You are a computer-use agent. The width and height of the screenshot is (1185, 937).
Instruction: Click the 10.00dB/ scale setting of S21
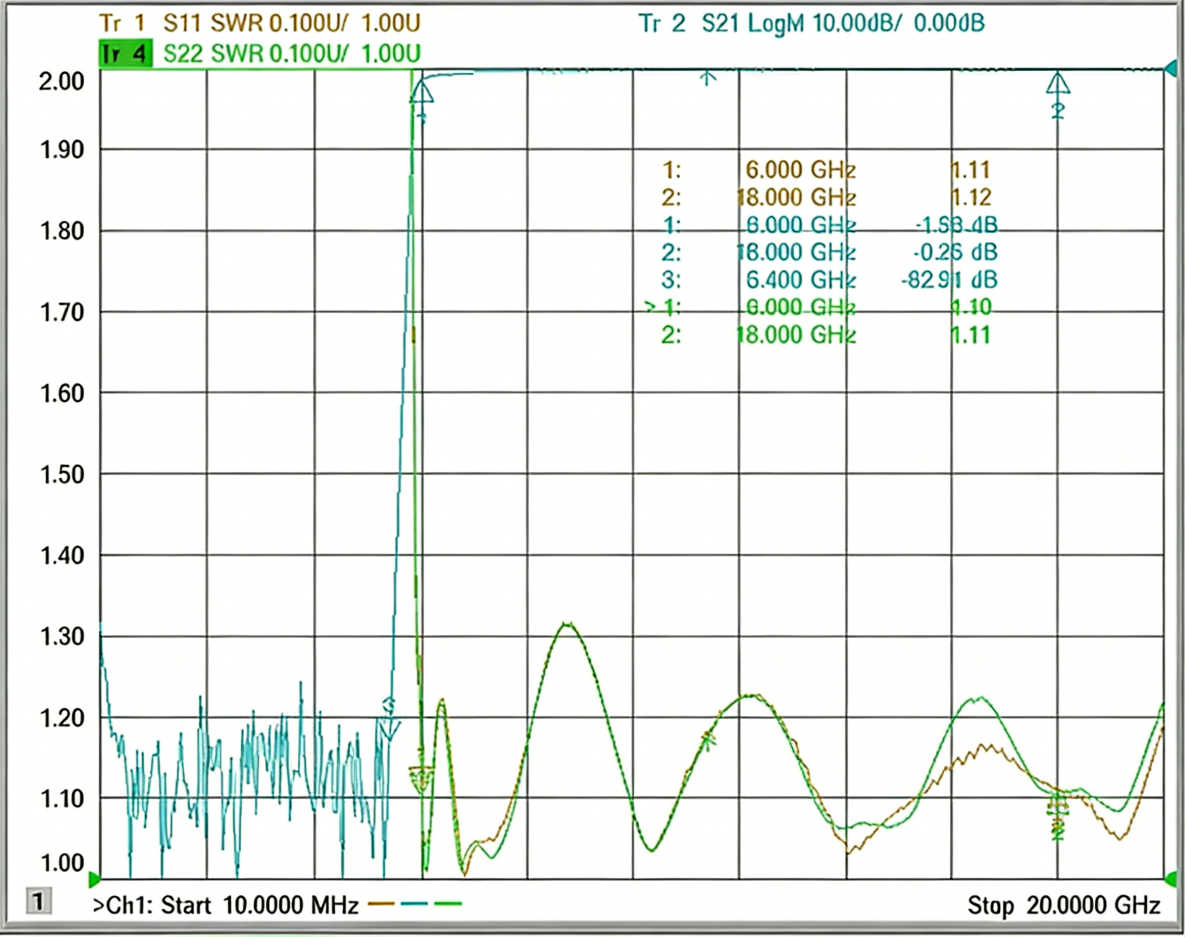[x=856, y=23]
